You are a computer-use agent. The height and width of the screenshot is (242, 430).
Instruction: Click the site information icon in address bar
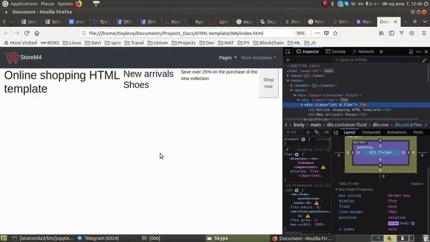(83, 33)
